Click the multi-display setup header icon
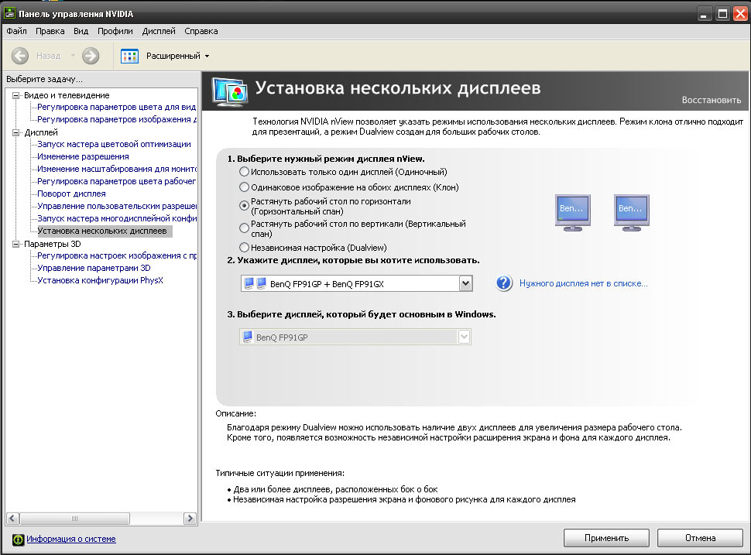Image resolution: width=751 pixels, height=555 pixels. coord(230,92)
